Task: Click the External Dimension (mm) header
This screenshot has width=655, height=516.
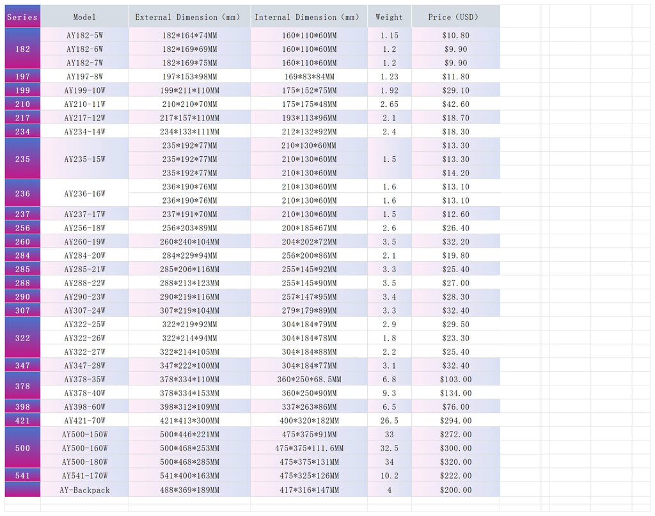Action: [189, 17]
